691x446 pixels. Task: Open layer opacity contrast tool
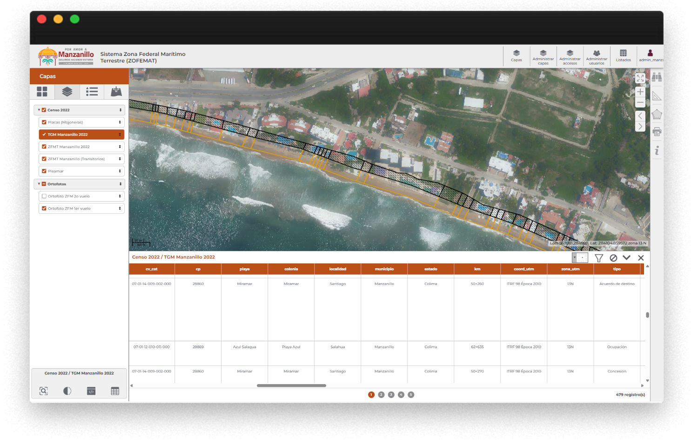[x=67, y=391]
